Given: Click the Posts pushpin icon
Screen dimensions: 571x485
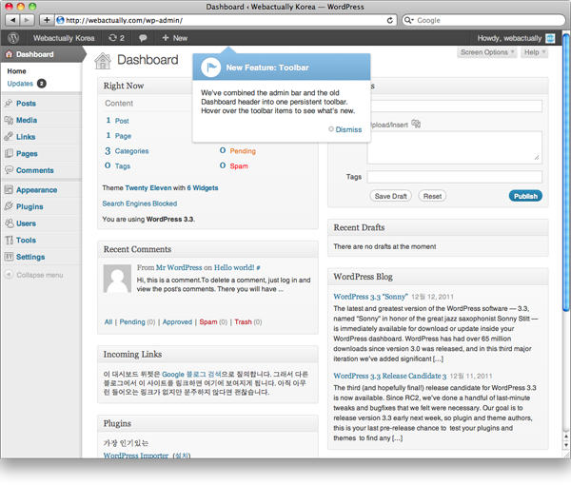Looking at the screenshot, I should point(9,104).
